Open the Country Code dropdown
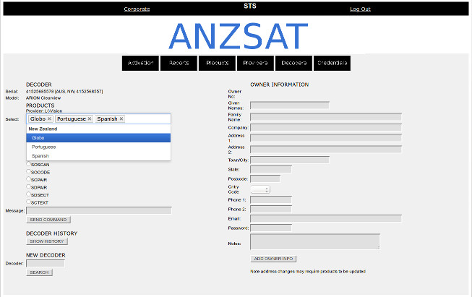 [259, 189]
